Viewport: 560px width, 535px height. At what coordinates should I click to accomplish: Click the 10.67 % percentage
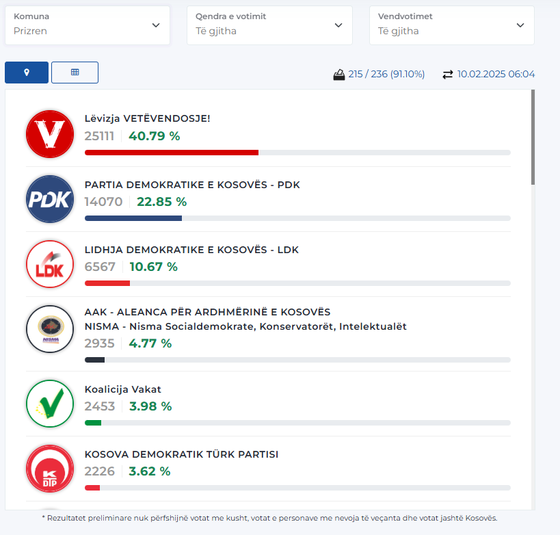154,267
